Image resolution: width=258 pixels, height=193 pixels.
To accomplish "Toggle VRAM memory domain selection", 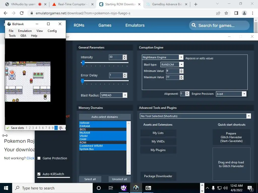I will (x=103, y=136).
